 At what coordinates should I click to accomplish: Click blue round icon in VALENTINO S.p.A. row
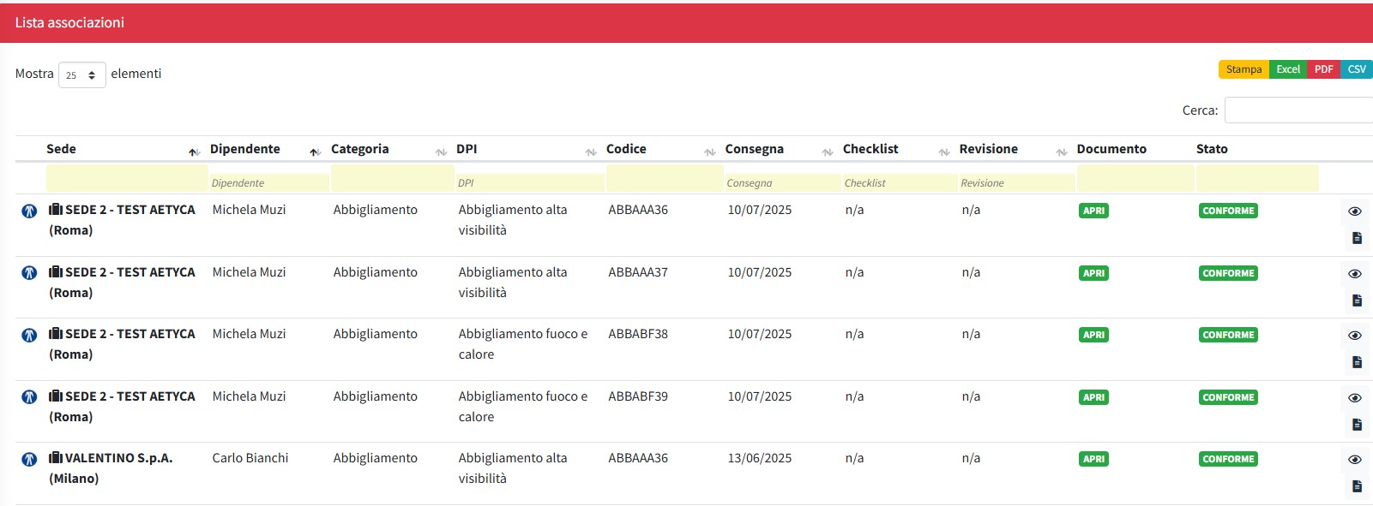(29, 459)
